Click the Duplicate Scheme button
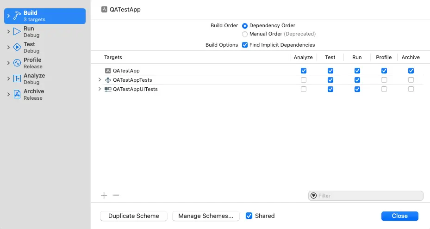This screenshot has width=430, height=229. pyautogui.click(x=133, y=216)
